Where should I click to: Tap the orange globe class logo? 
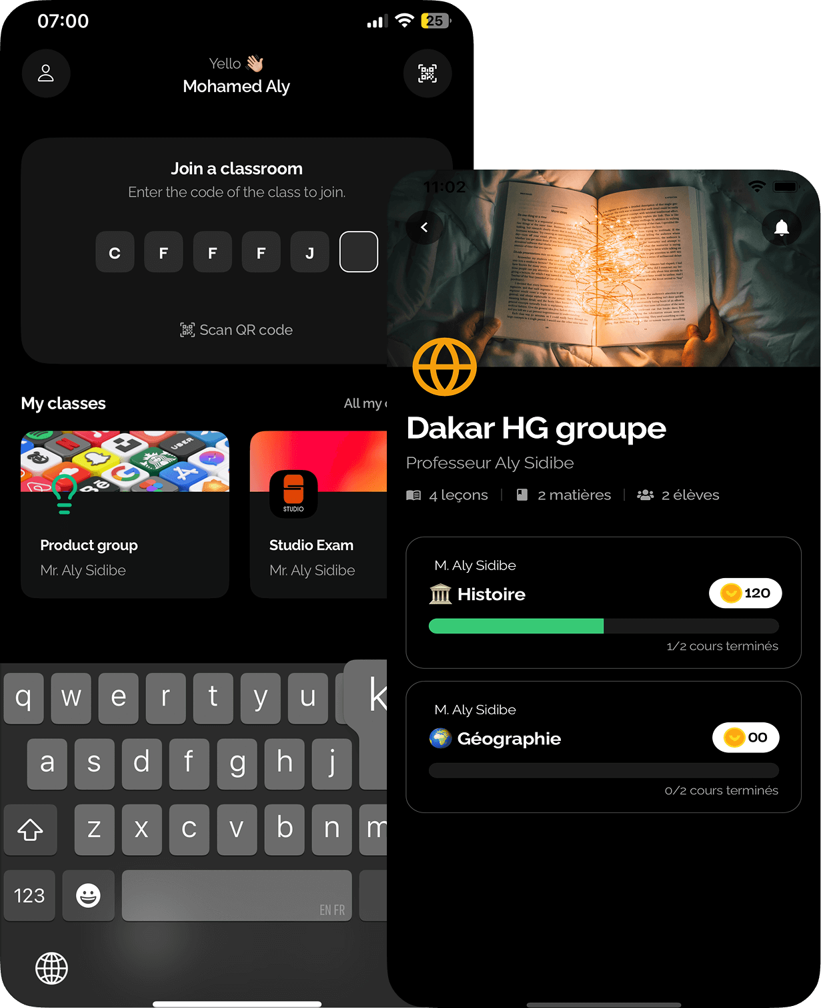pyautogui.click(x=444, y=367)
